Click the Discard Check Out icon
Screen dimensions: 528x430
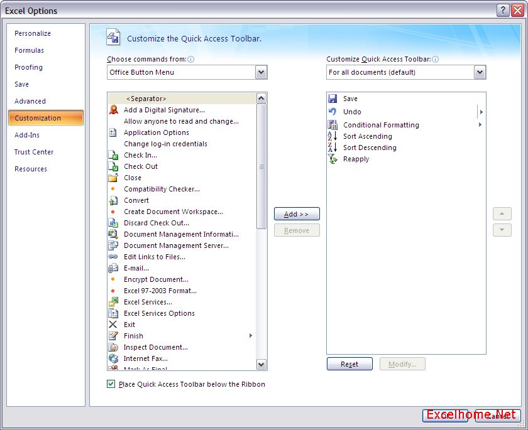point(113,223)
